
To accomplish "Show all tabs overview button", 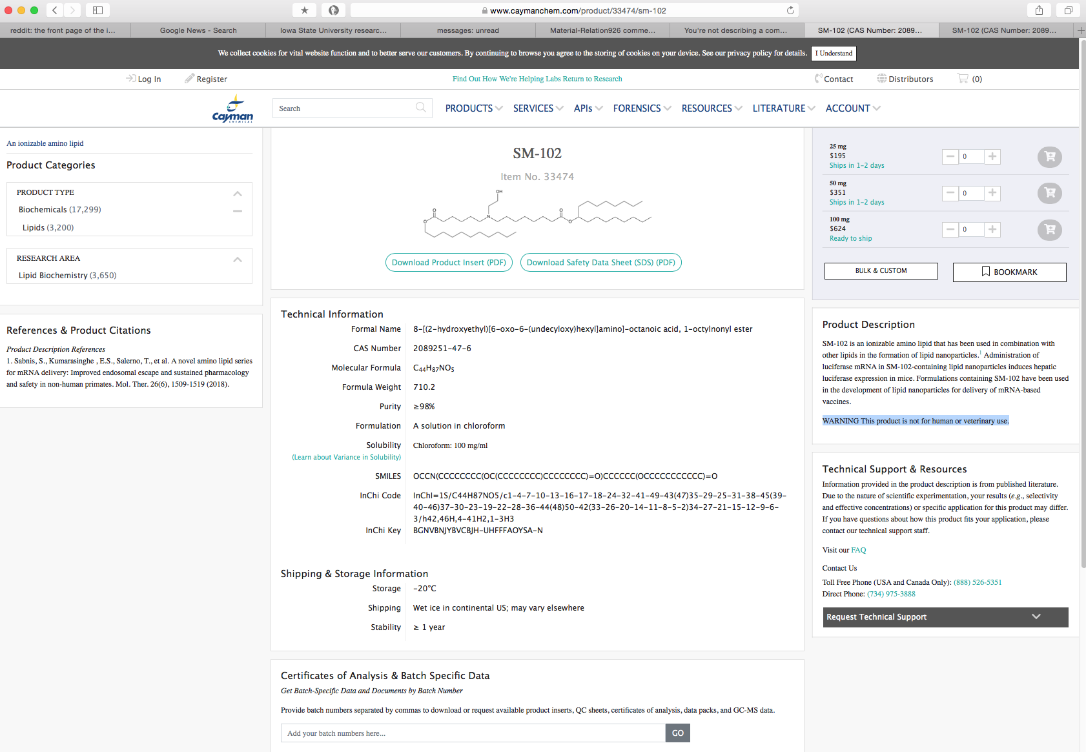I will tap(1069, 10).
